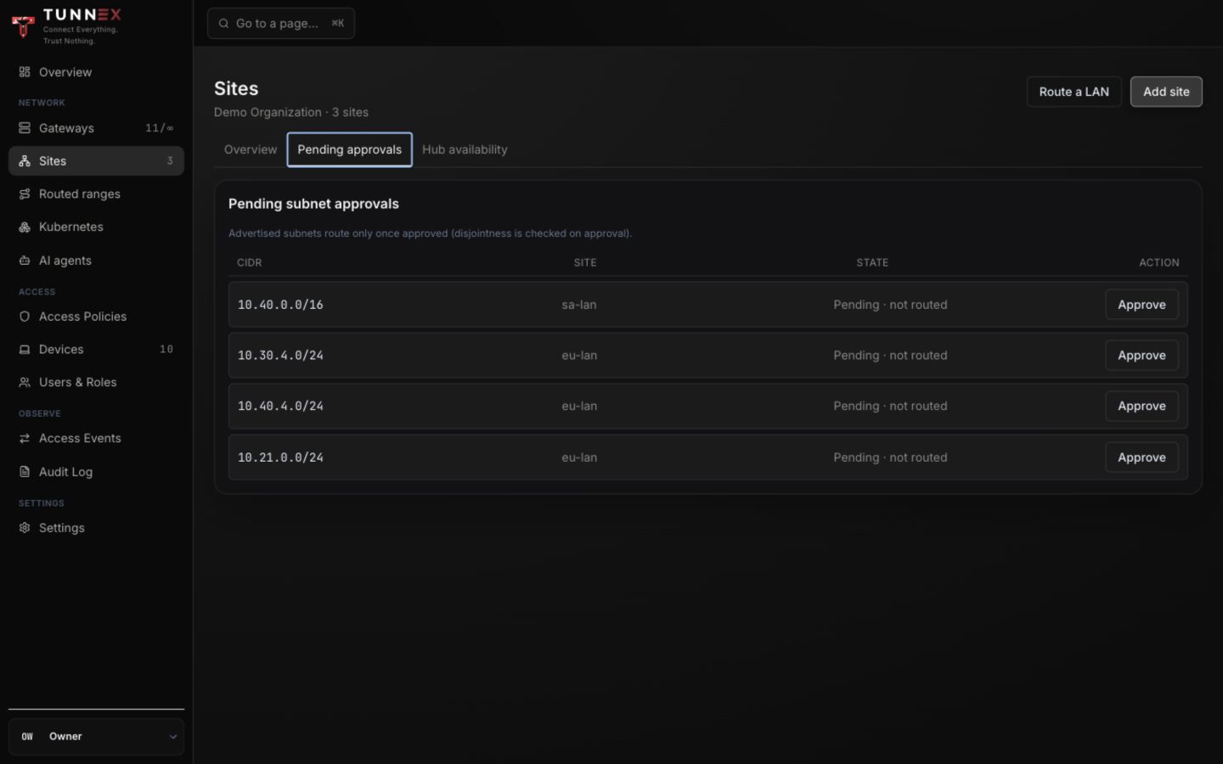Viewport: 1223px width, 764px height.
Task: Click the AI agents robot icon
Action: (25, 261)
